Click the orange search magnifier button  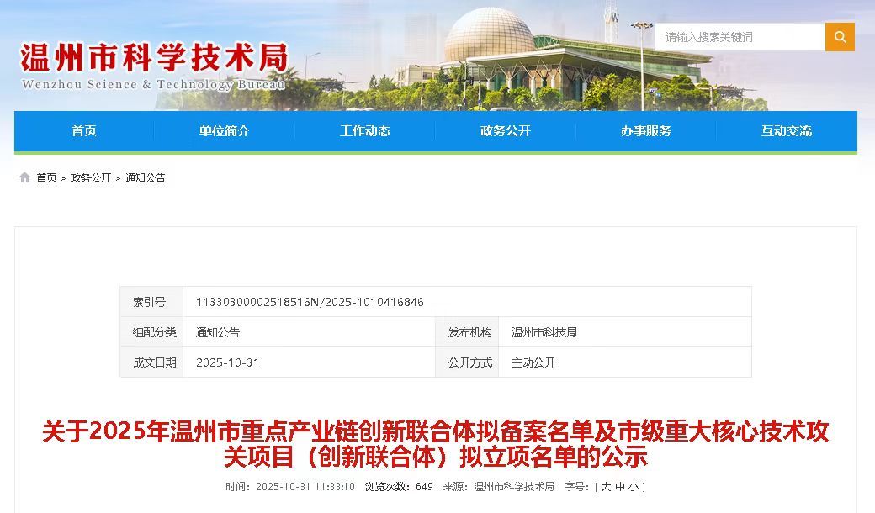(x=840, y=37)
